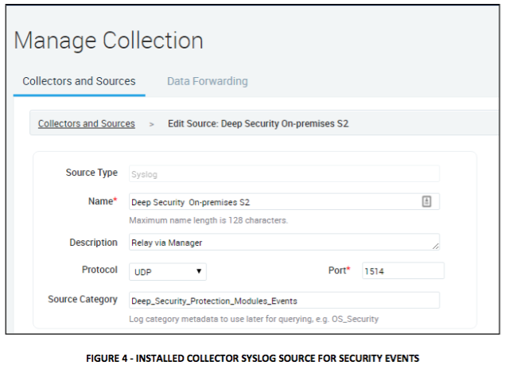The image size is (509, 369).
Task: Click the Edit Source: Deep Security On-premises S2 text
Action: click(258, 123)
